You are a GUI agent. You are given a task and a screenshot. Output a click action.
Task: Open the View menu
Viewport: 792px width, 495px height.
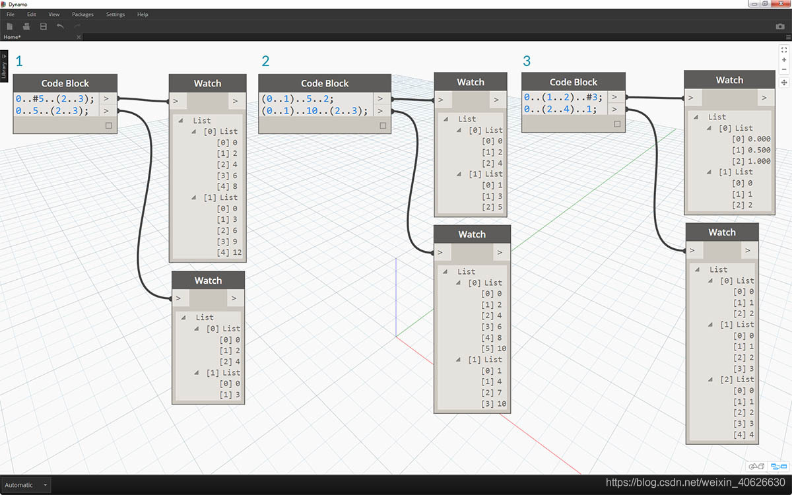(54, 14)
